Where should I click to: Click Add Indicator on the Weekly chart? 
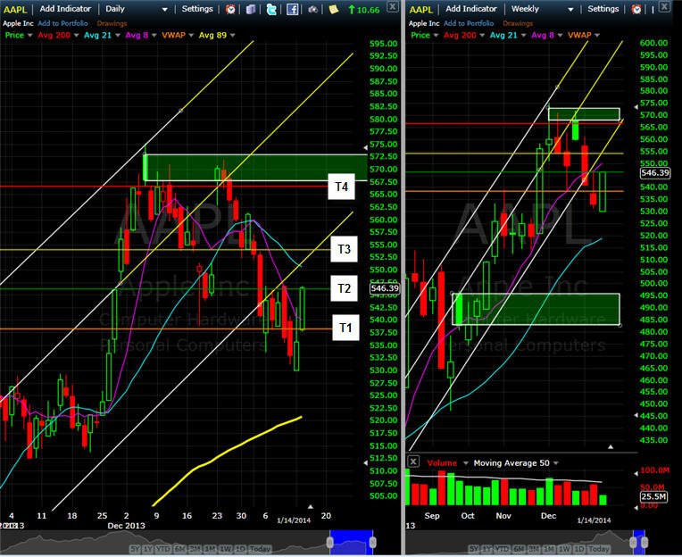click(471, 9)
